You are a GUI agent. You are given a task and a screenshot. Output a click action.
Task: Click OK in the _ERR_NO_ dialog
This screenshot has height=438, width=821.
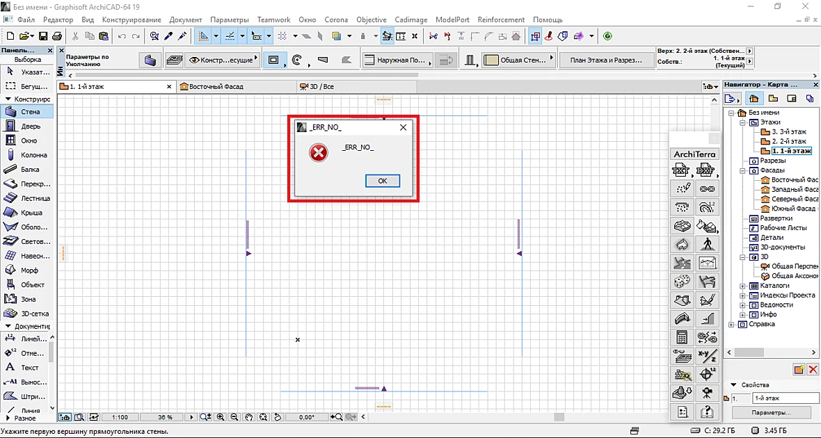coord(382,181)
